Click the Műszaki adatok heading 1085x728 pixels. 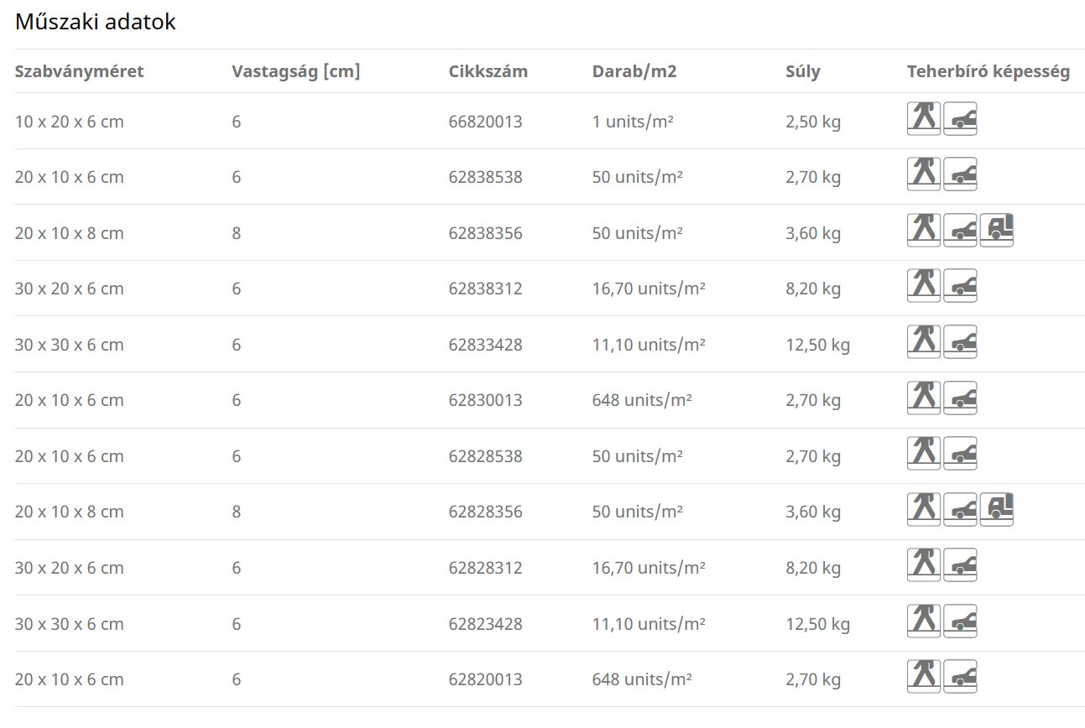96,22
